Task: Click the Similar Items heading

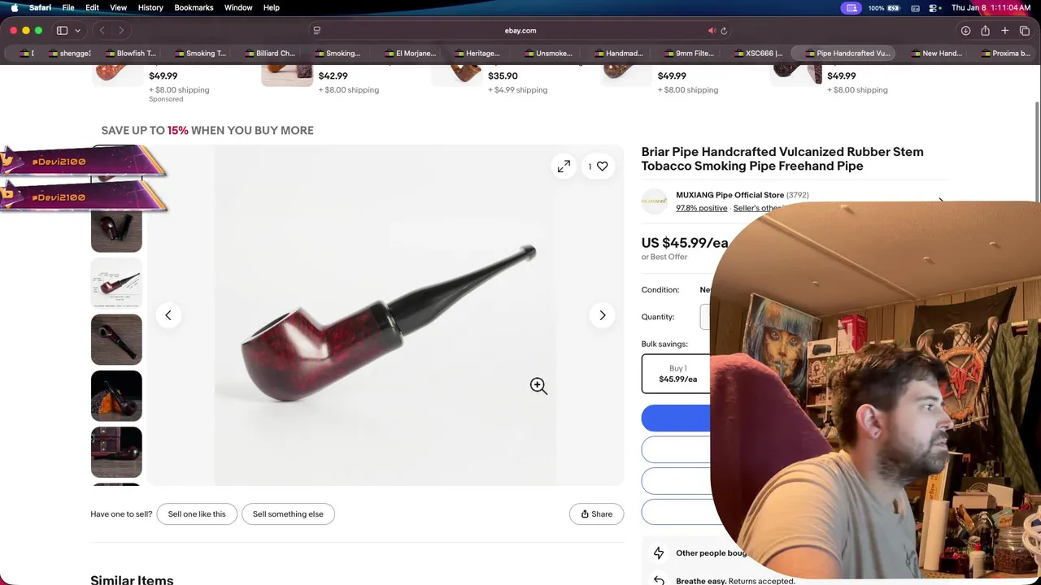Action: [132, 579]
